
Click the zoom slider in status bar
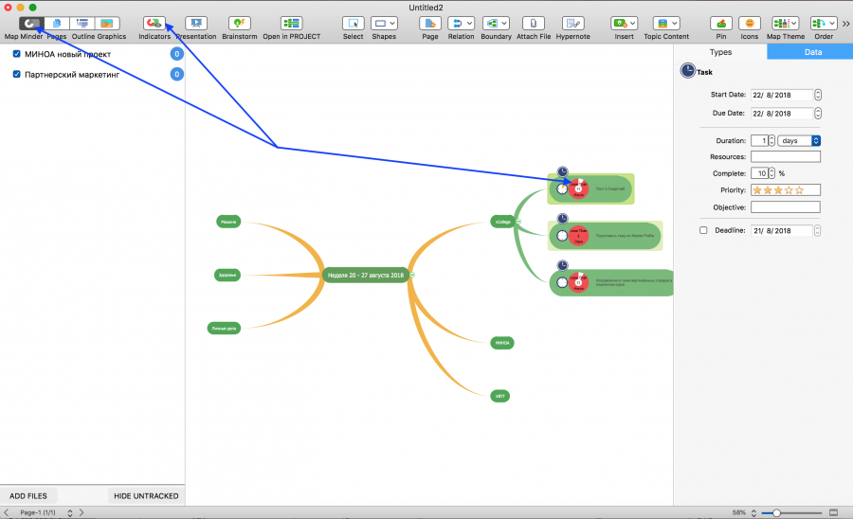click(776, 512)
